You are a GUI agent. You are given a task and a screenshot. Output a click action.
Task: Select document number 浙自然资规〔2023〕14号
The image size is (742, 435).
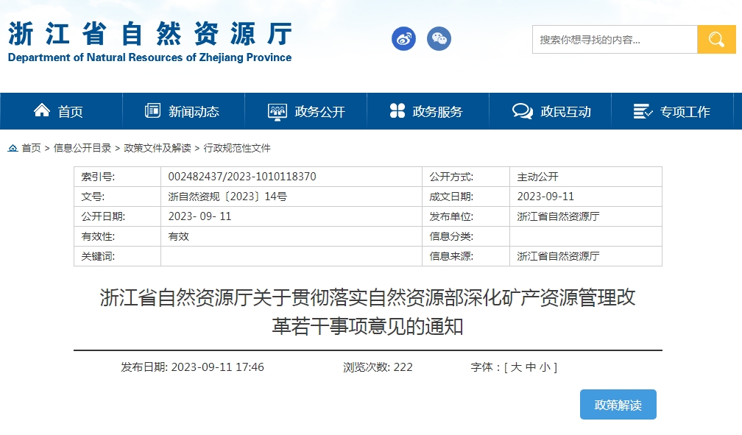[x=227, y=197]
